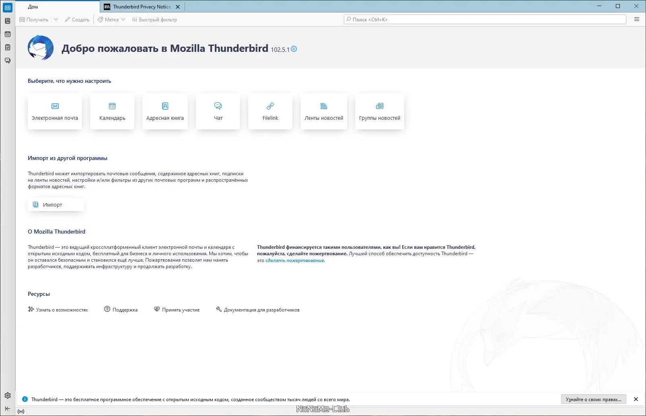Expand the Получить dropdown arrow
This screenshot has height=416, width=646.
tap(56, 19)
